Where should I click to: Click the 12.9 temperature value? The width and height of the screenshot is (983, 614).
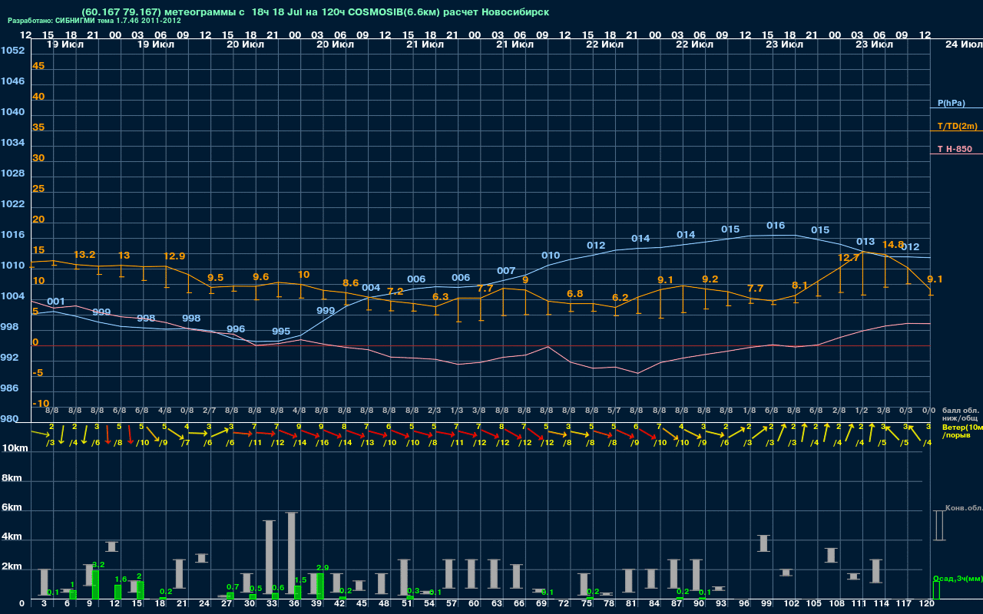(174, 256)
